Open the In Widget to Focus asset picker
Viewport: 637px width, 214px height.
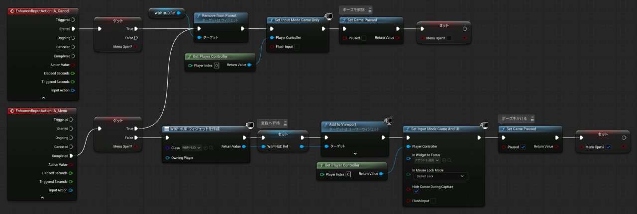tap(426, 160)
